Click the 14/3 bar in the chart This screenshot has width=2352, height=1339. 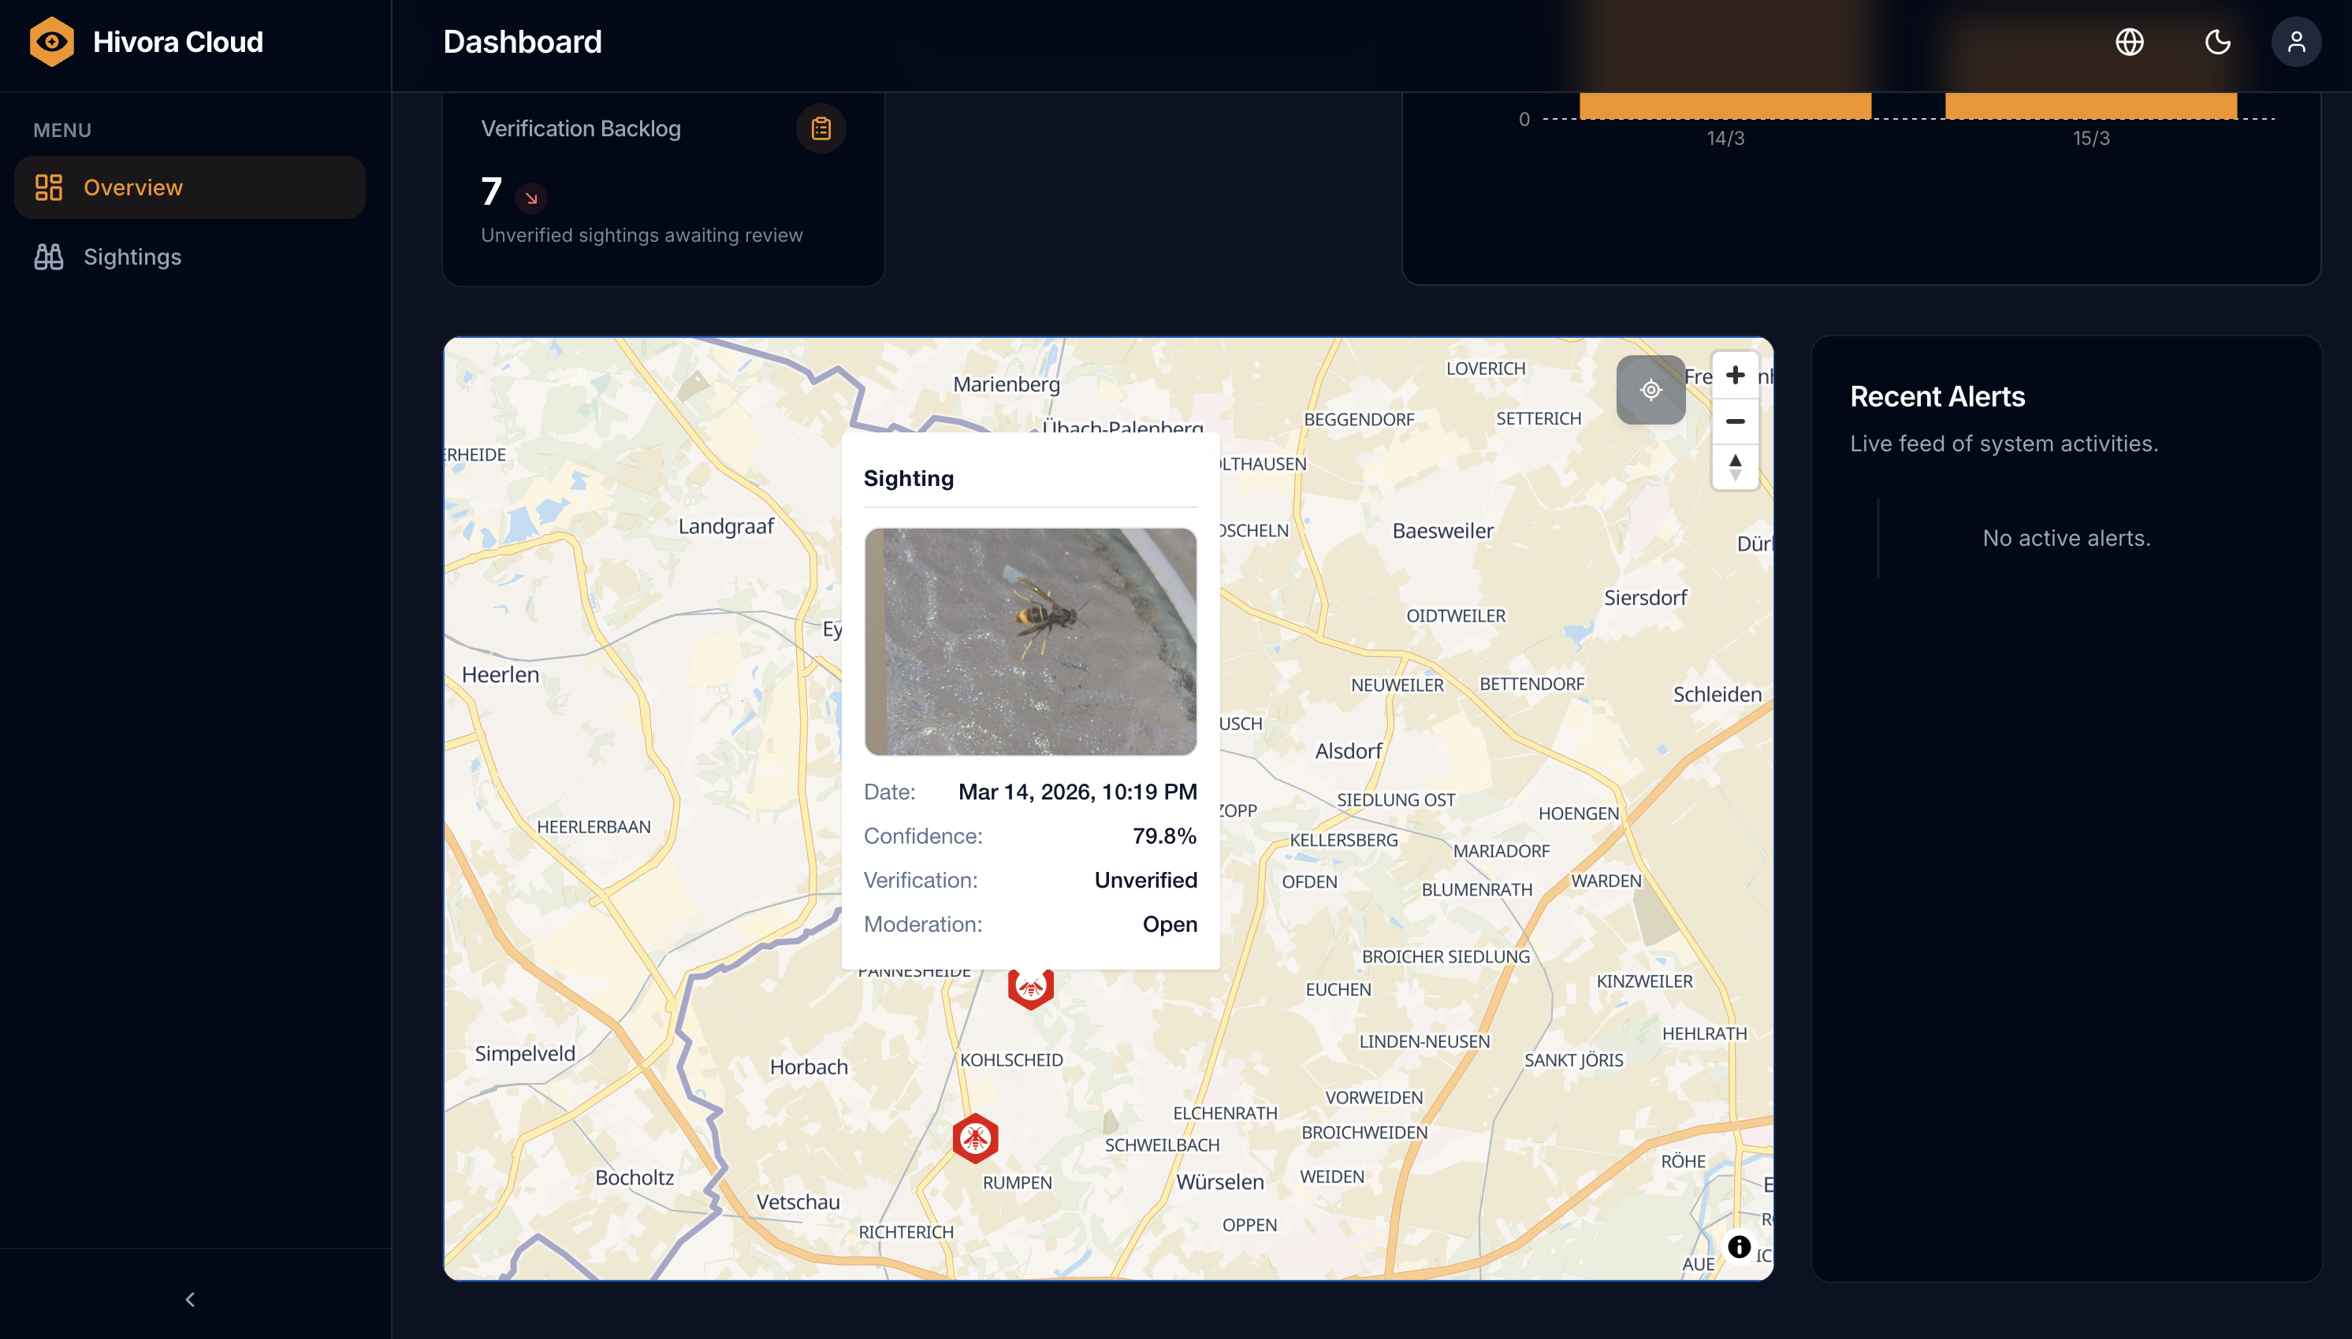(x=1725, y=105)
